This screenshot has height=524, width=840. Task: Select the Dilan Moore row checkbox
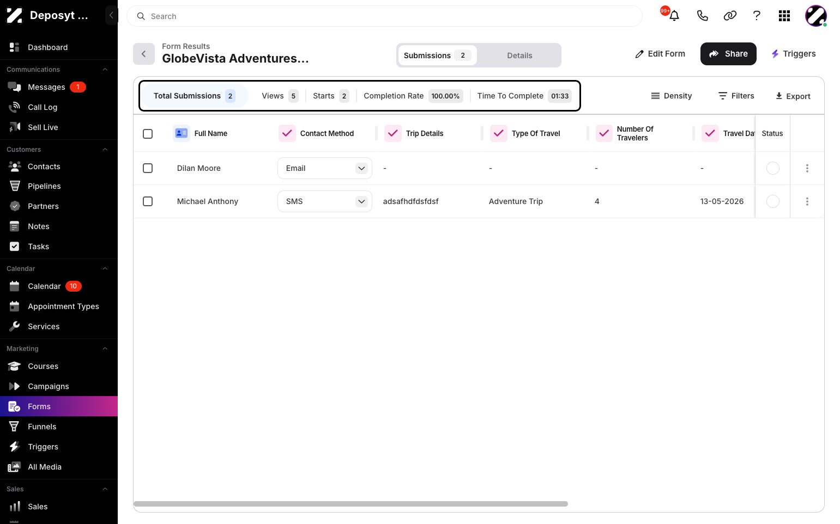(148, 168)
